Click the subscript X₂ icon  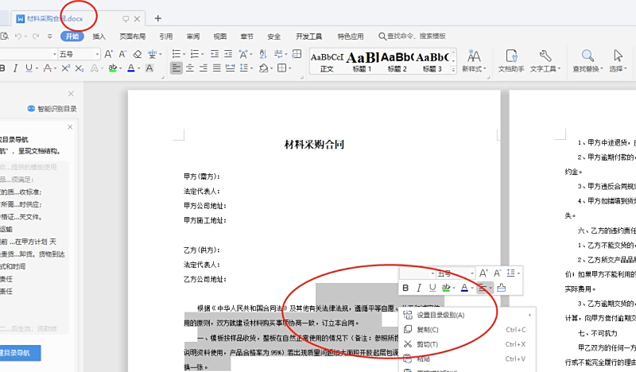coord(79,68)
